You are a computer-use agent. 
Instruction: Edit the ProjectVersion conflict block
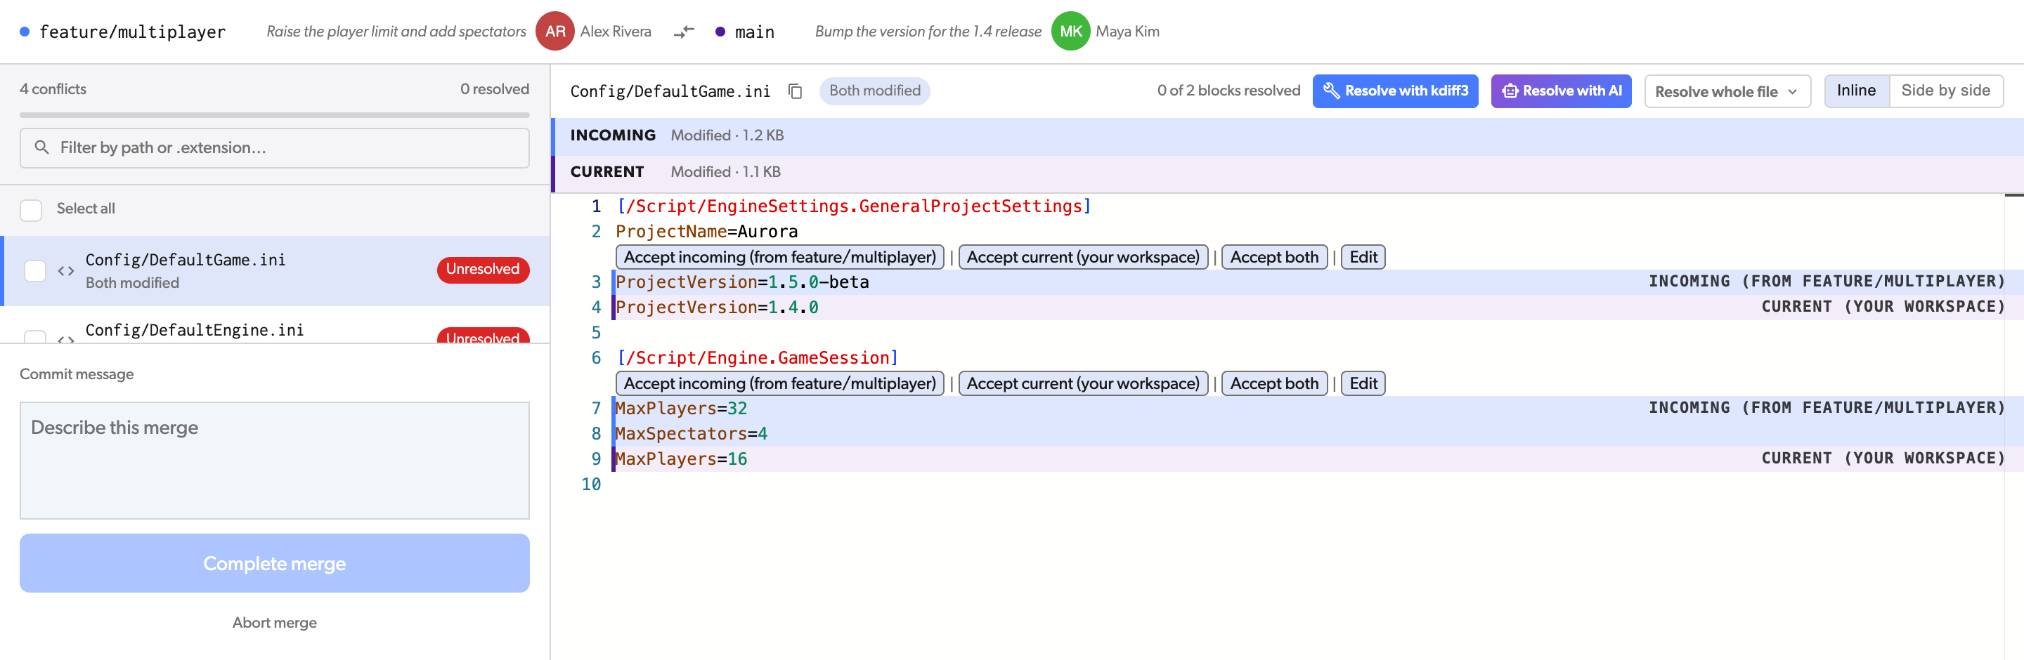[1363, 258]
